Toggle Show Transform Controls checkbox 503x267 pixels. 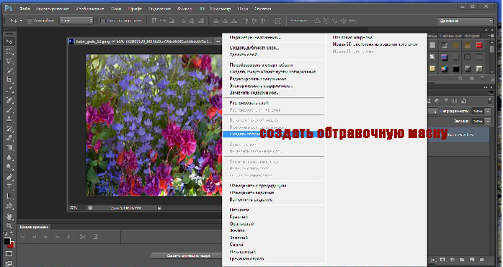click(102, 21)
